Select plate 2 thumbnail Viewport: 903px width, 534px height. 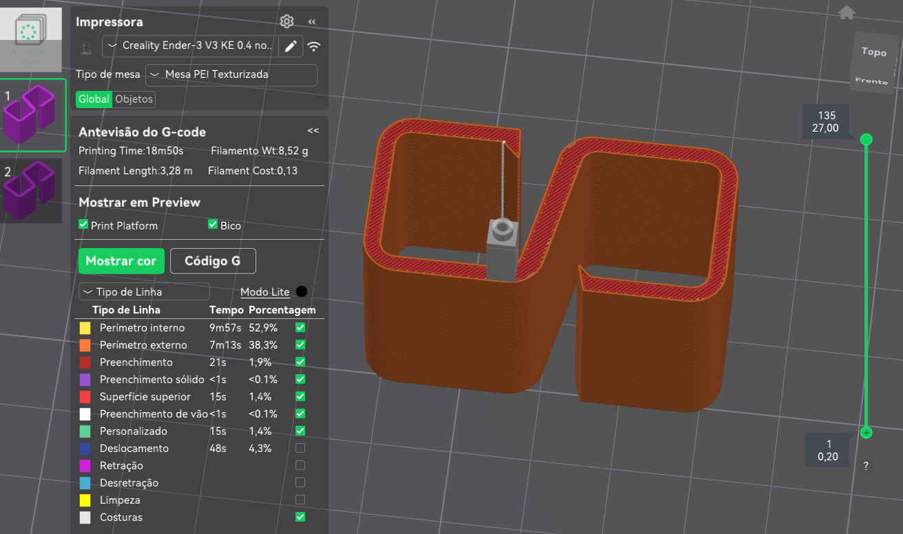click(31, 190)
